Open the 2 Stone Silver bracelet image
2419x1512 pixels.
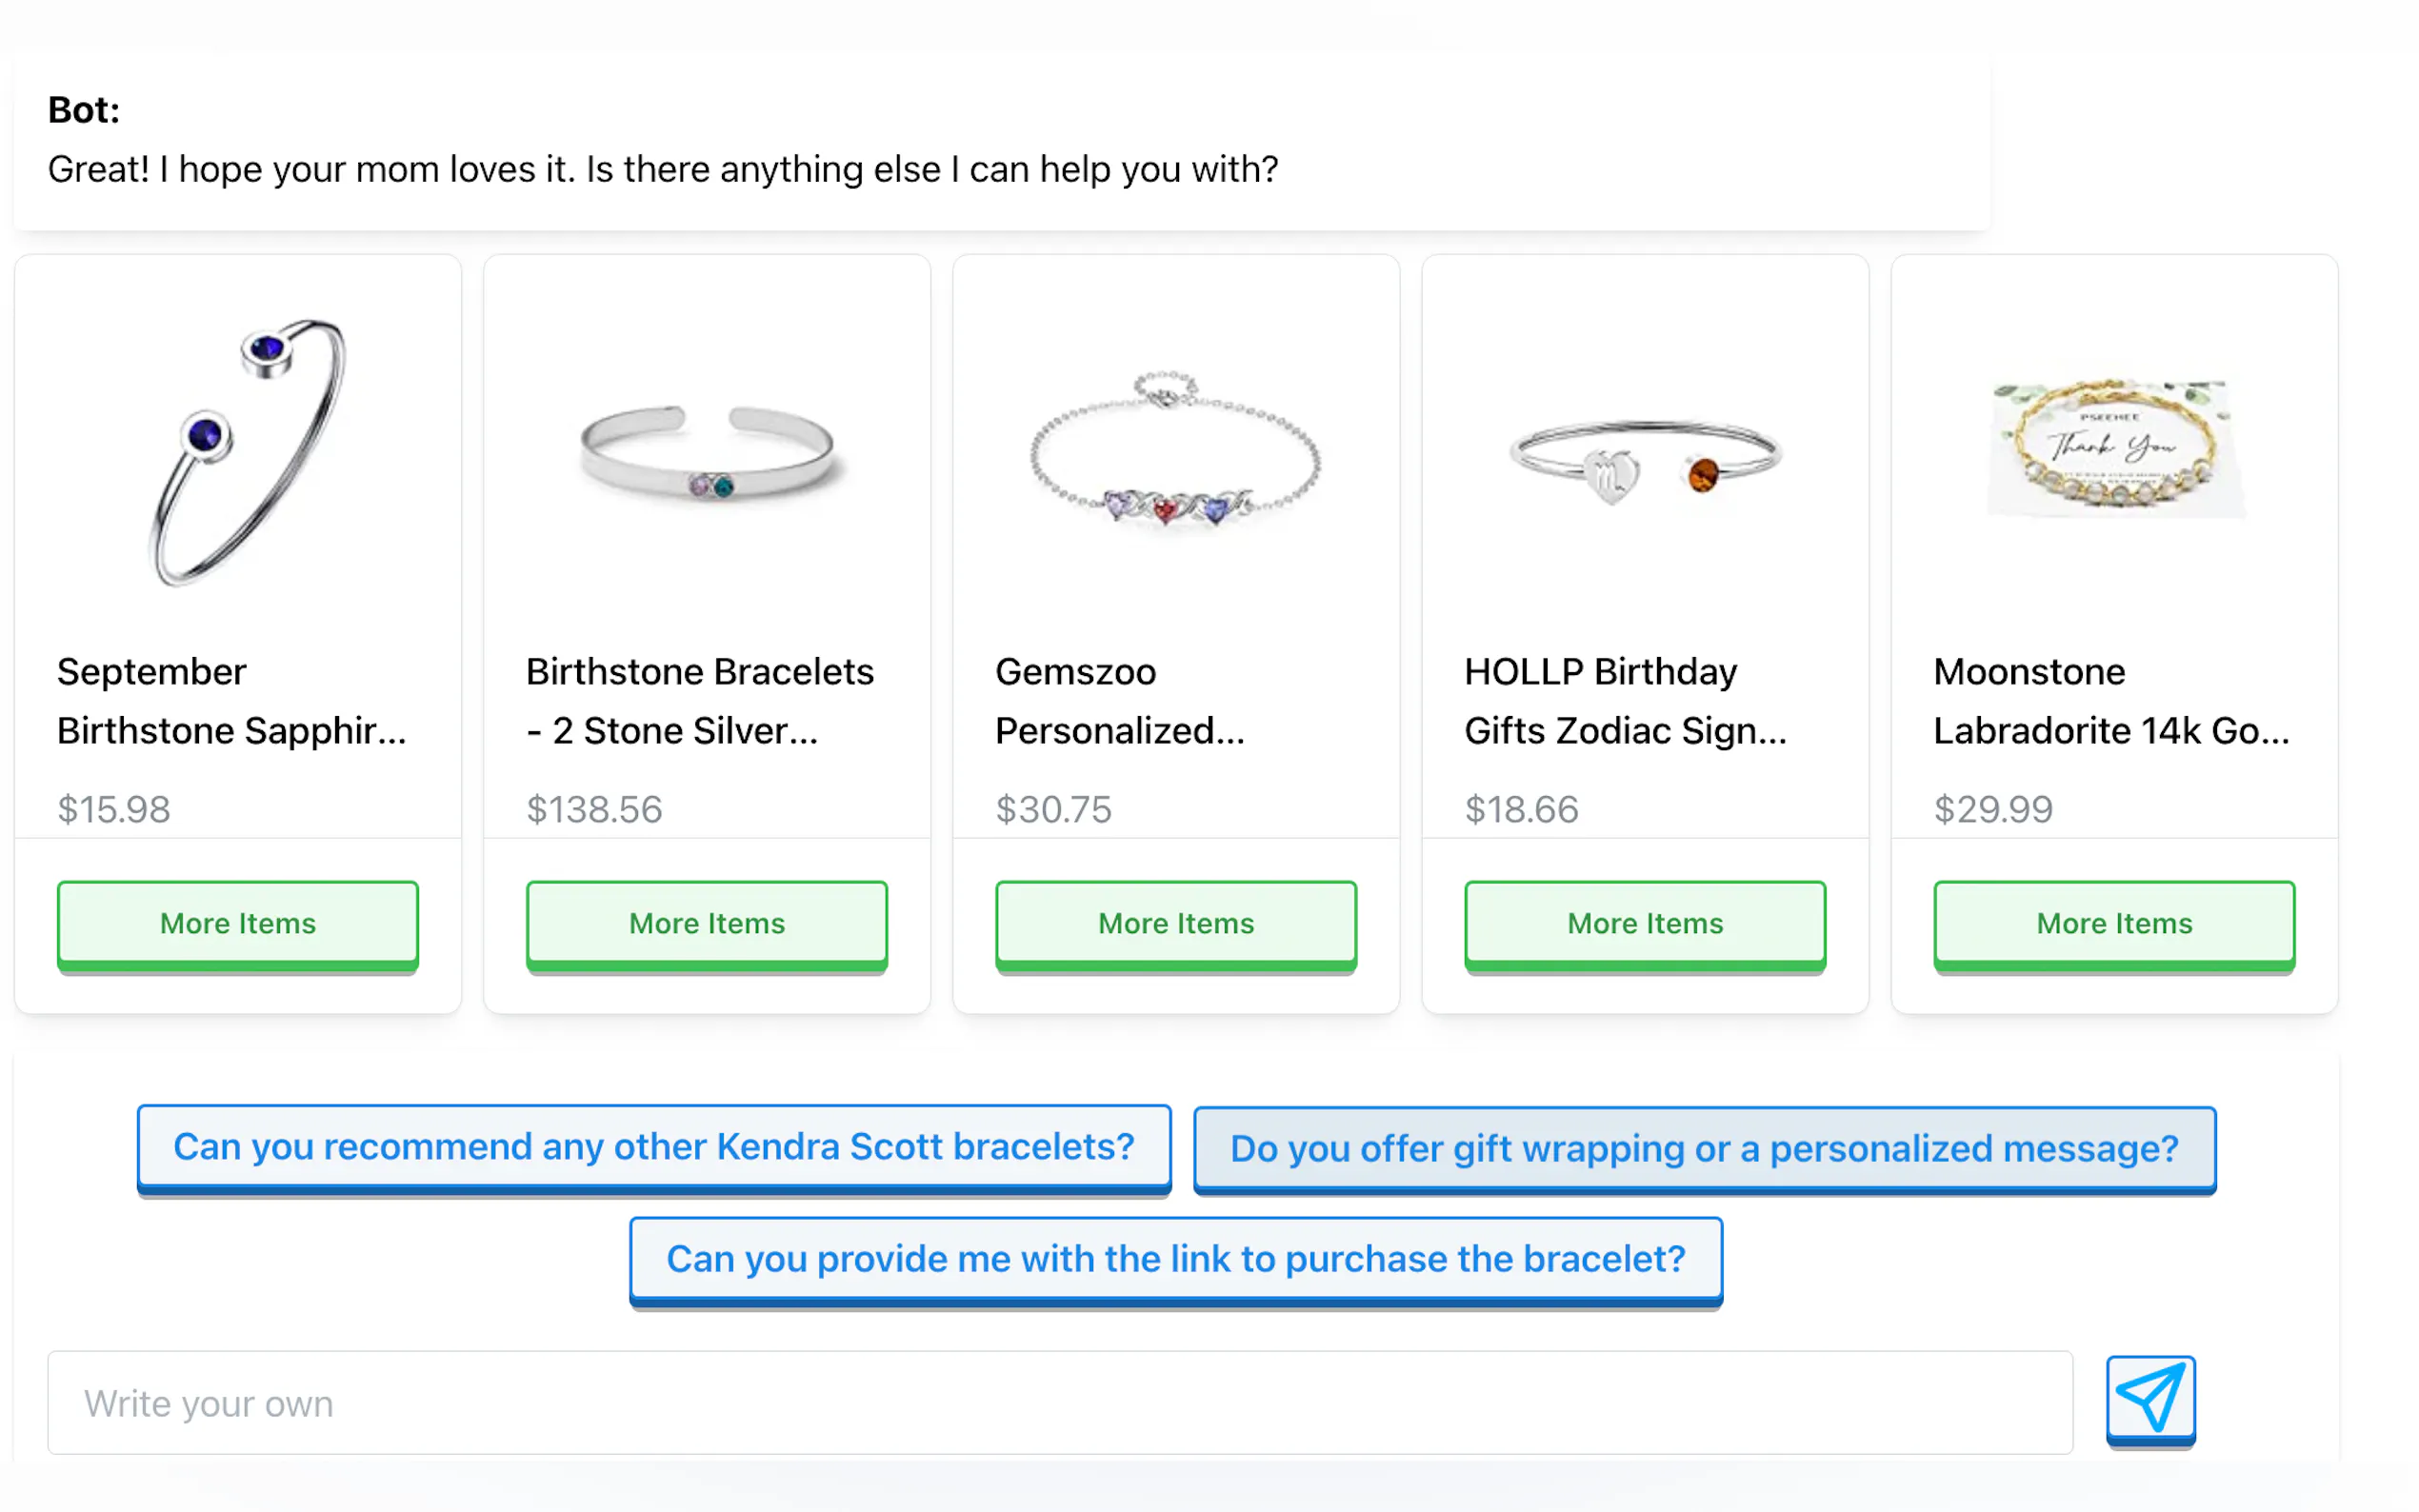click(x=707, y=452)
